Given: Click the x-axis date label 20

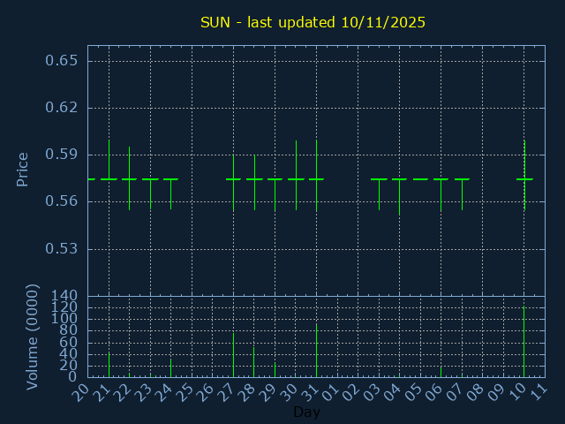Looking at the screenshot, I should [82, 391].
